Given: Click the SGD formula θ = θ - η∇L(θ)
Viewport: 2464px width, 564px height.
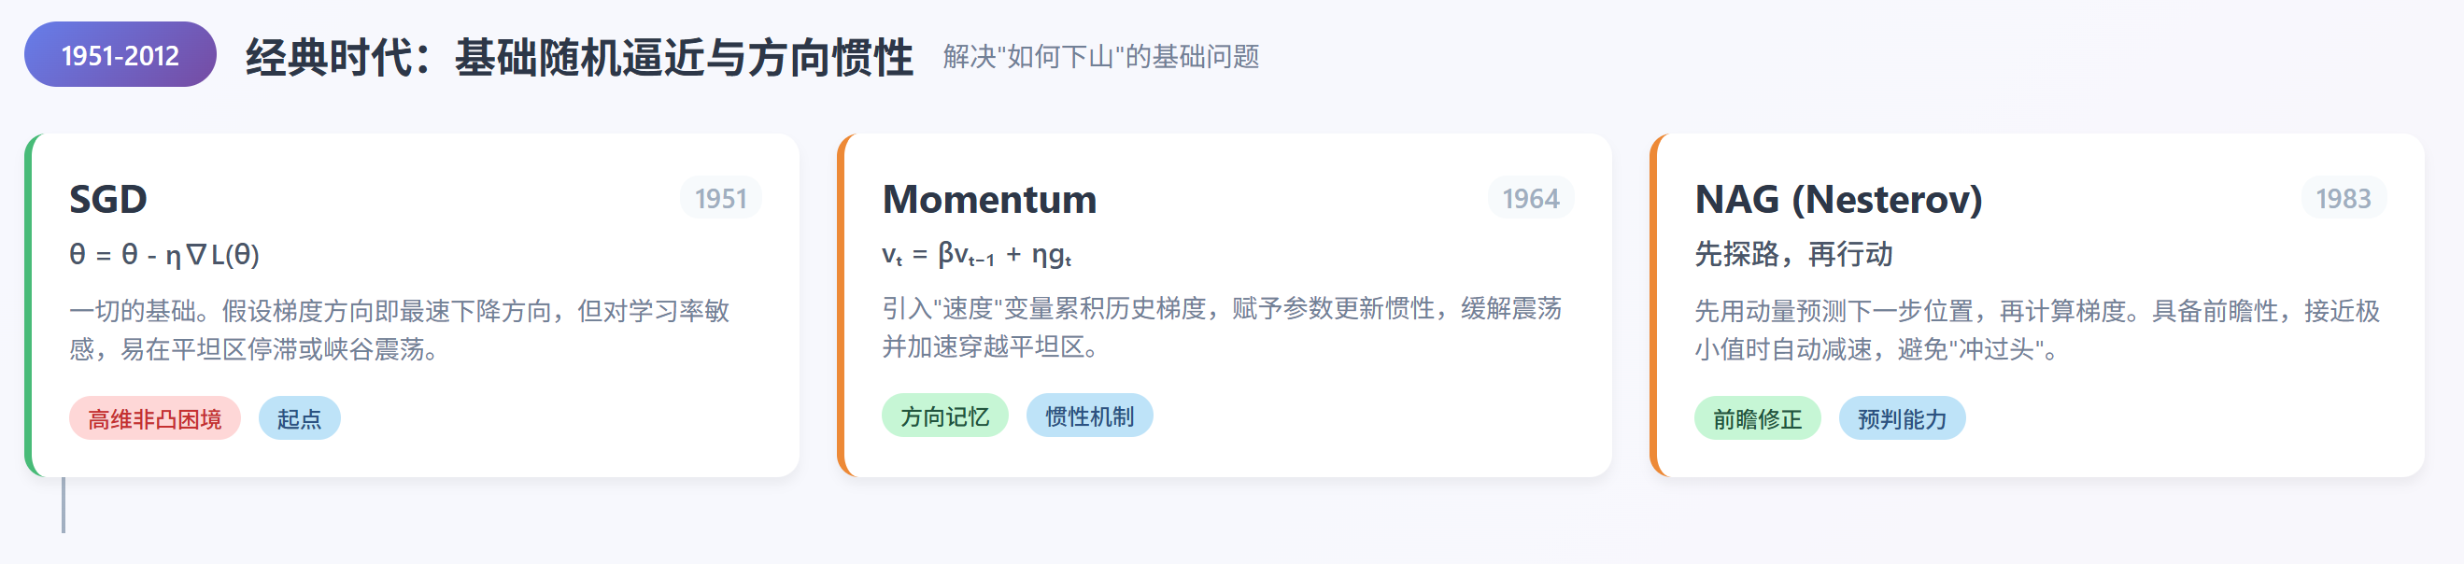Looking at the screenshot, I should [x=163, y=254].
